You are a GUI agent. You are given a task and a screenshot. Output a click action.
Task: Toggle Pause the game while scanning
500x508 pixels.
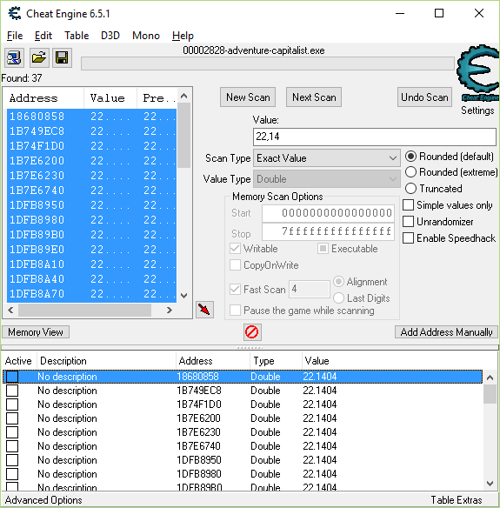pos(235,310)
